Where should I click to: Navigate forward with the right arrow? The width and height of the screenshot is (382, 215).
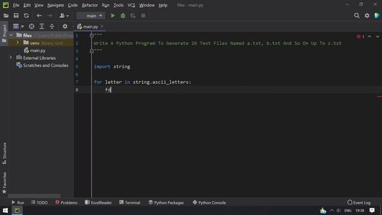pos(50,16)
